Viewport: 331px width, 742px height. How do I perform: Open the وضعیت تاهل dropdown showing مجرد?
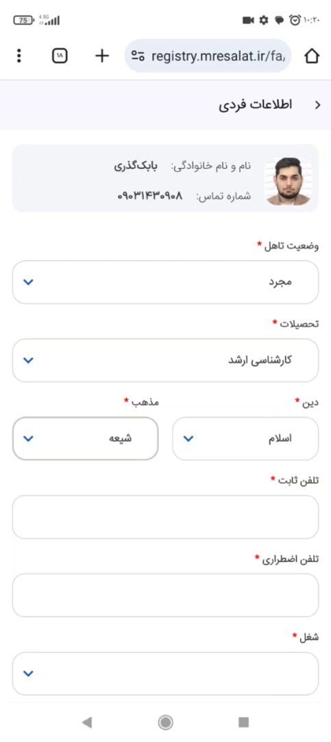[165, 282]
